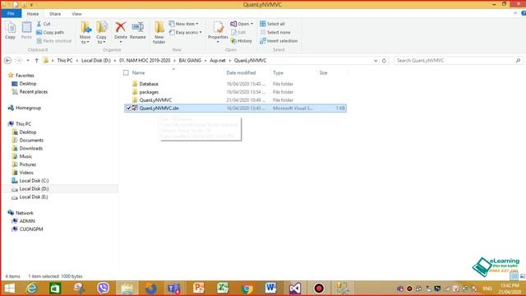Image resolution: width=526 pixels, height=296 pixels.
Task: Open Visual Studio from the taskbar
Action: click(x=295, y=289)
